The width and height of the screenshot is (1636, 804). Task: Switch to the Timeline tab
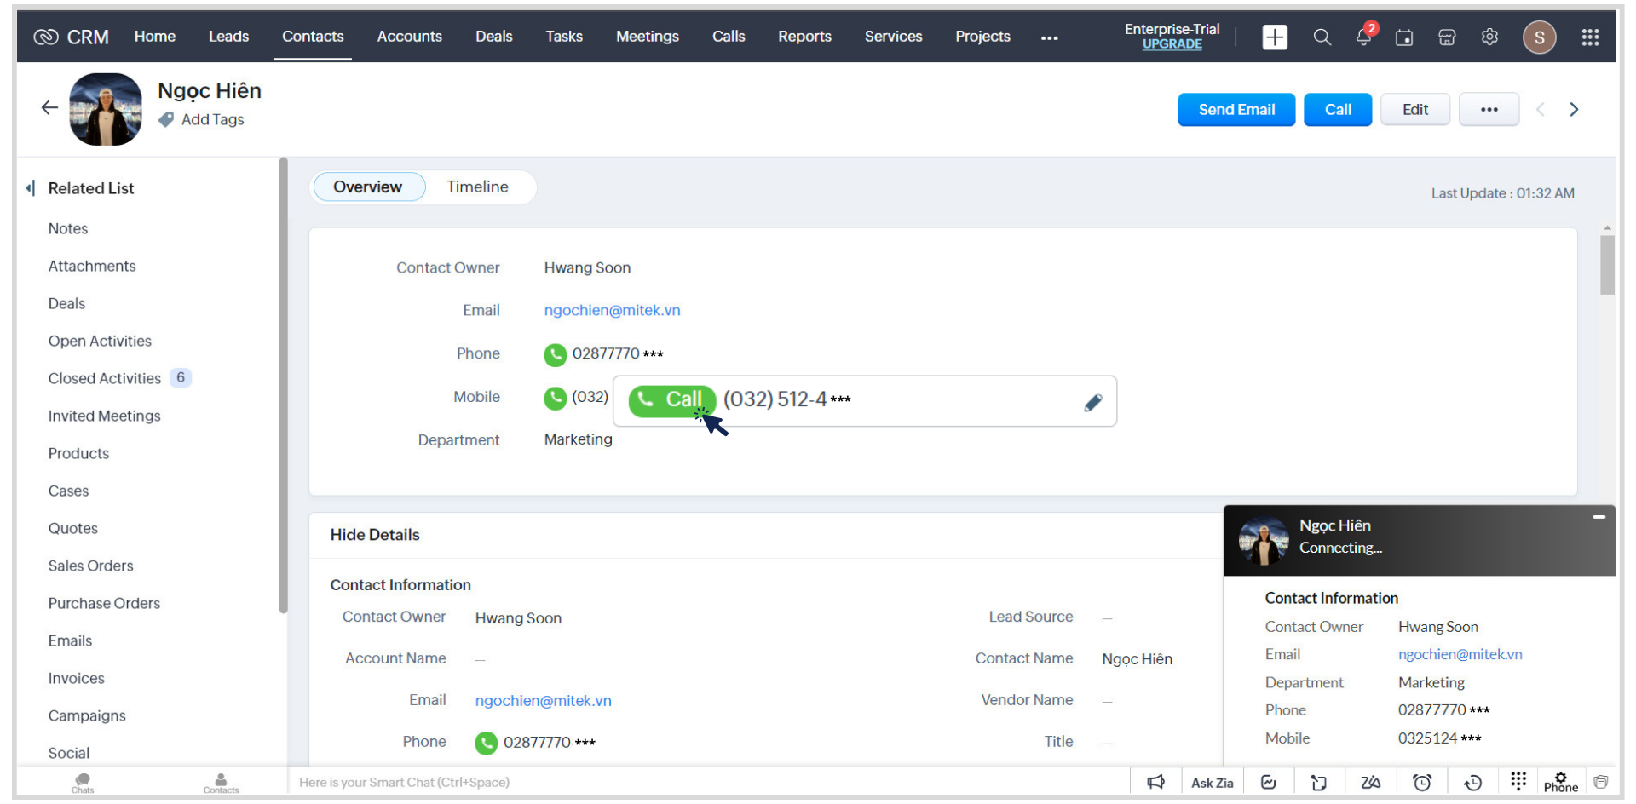coord(477,187)
